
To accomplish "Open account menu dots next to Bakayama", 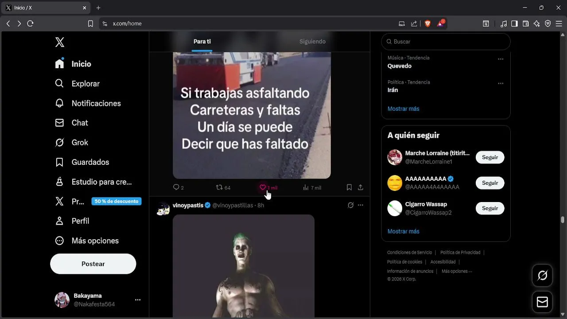I will tap(138, 300).
